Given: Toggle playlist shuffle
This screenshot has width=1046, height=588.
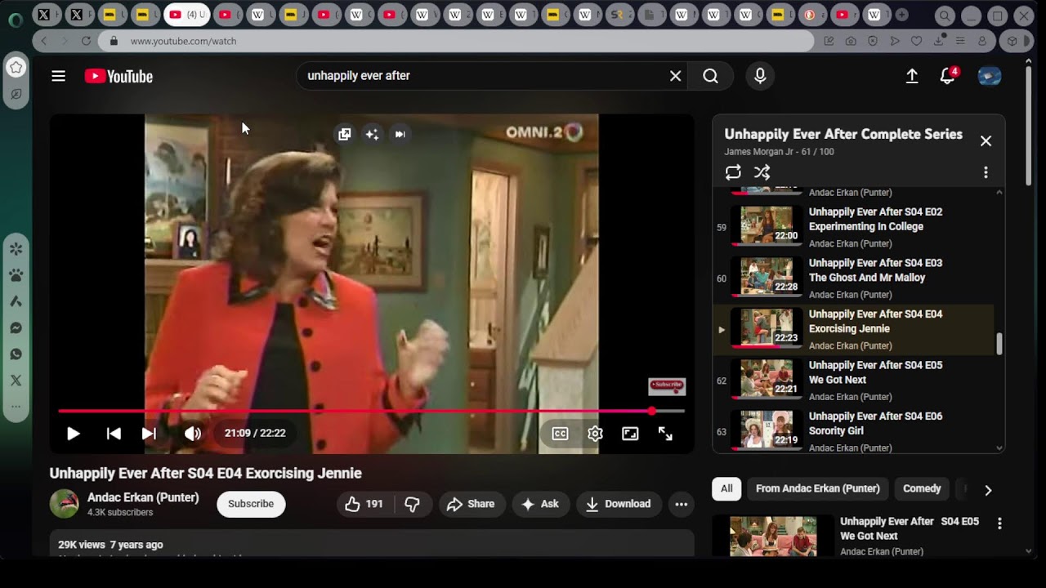Looking at the screenshot, I should pos(762,172).
